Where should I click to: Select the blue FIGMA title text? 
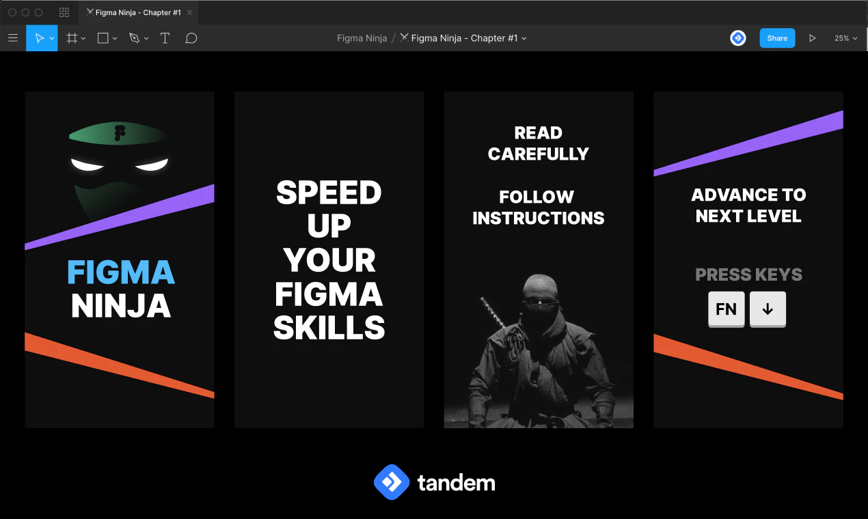point(121,273)
